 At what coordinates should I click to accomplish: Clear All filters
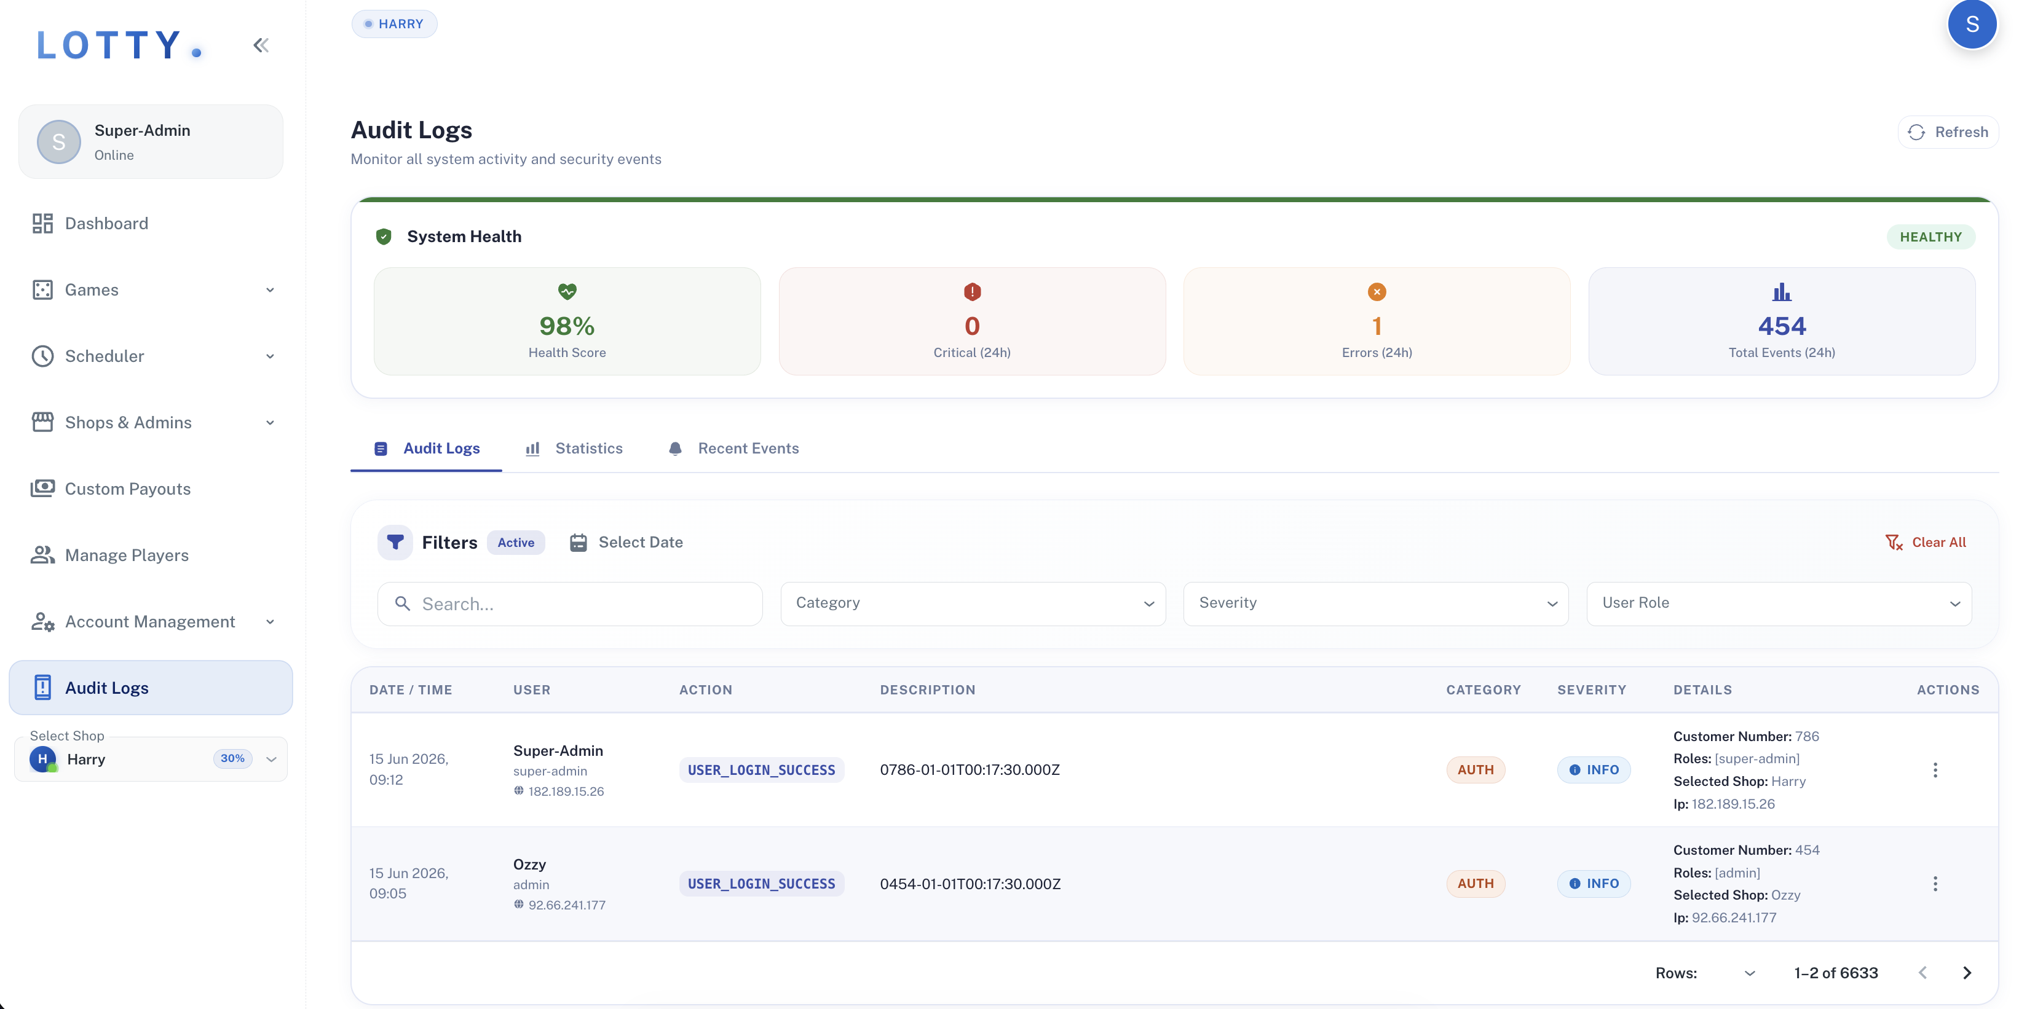click(1926, 543)
